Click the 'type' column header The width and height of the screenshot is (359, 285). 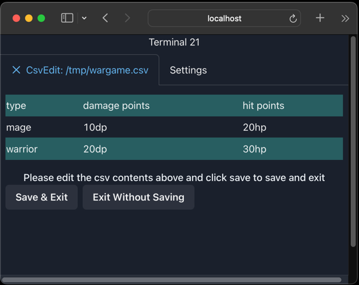pyautogui.click(x=16, y=106)
